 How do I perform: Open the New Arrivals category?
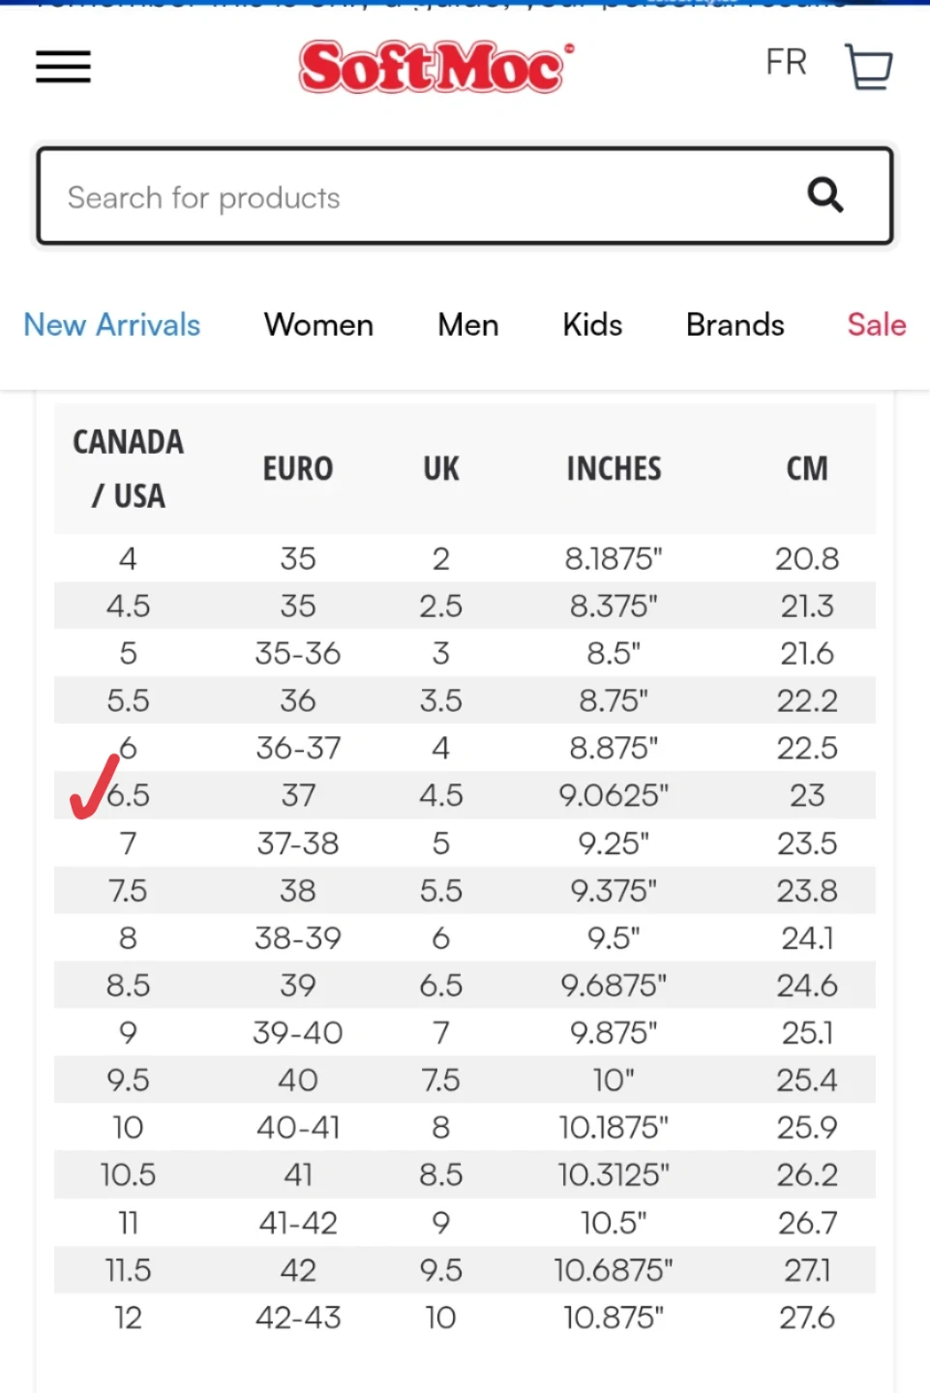coord(112,325)
